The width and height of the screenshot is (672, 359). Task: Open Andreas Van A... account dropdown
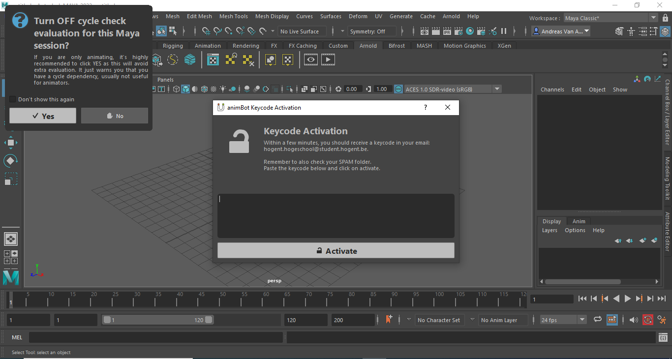pos(561,31)
